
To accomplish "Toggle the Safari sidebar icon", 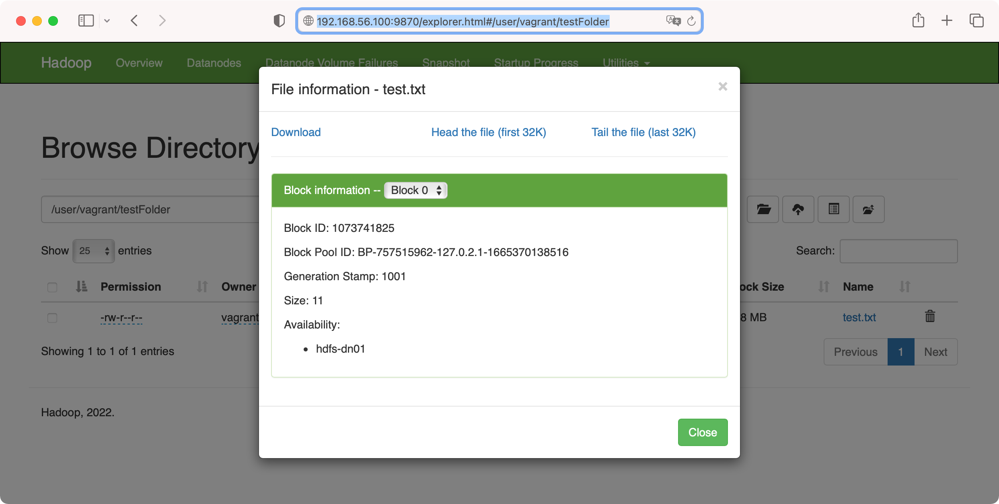I will tap(86, 21).
